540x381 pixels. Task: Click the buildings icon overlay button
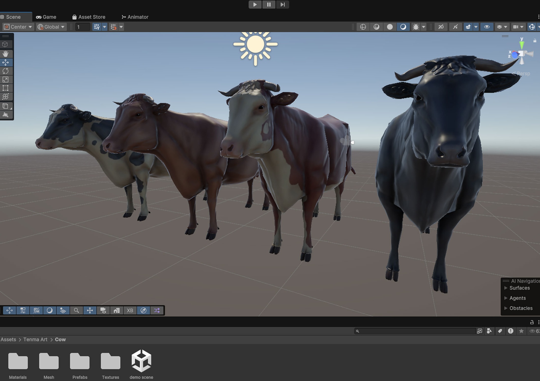[x=116, y=310]
